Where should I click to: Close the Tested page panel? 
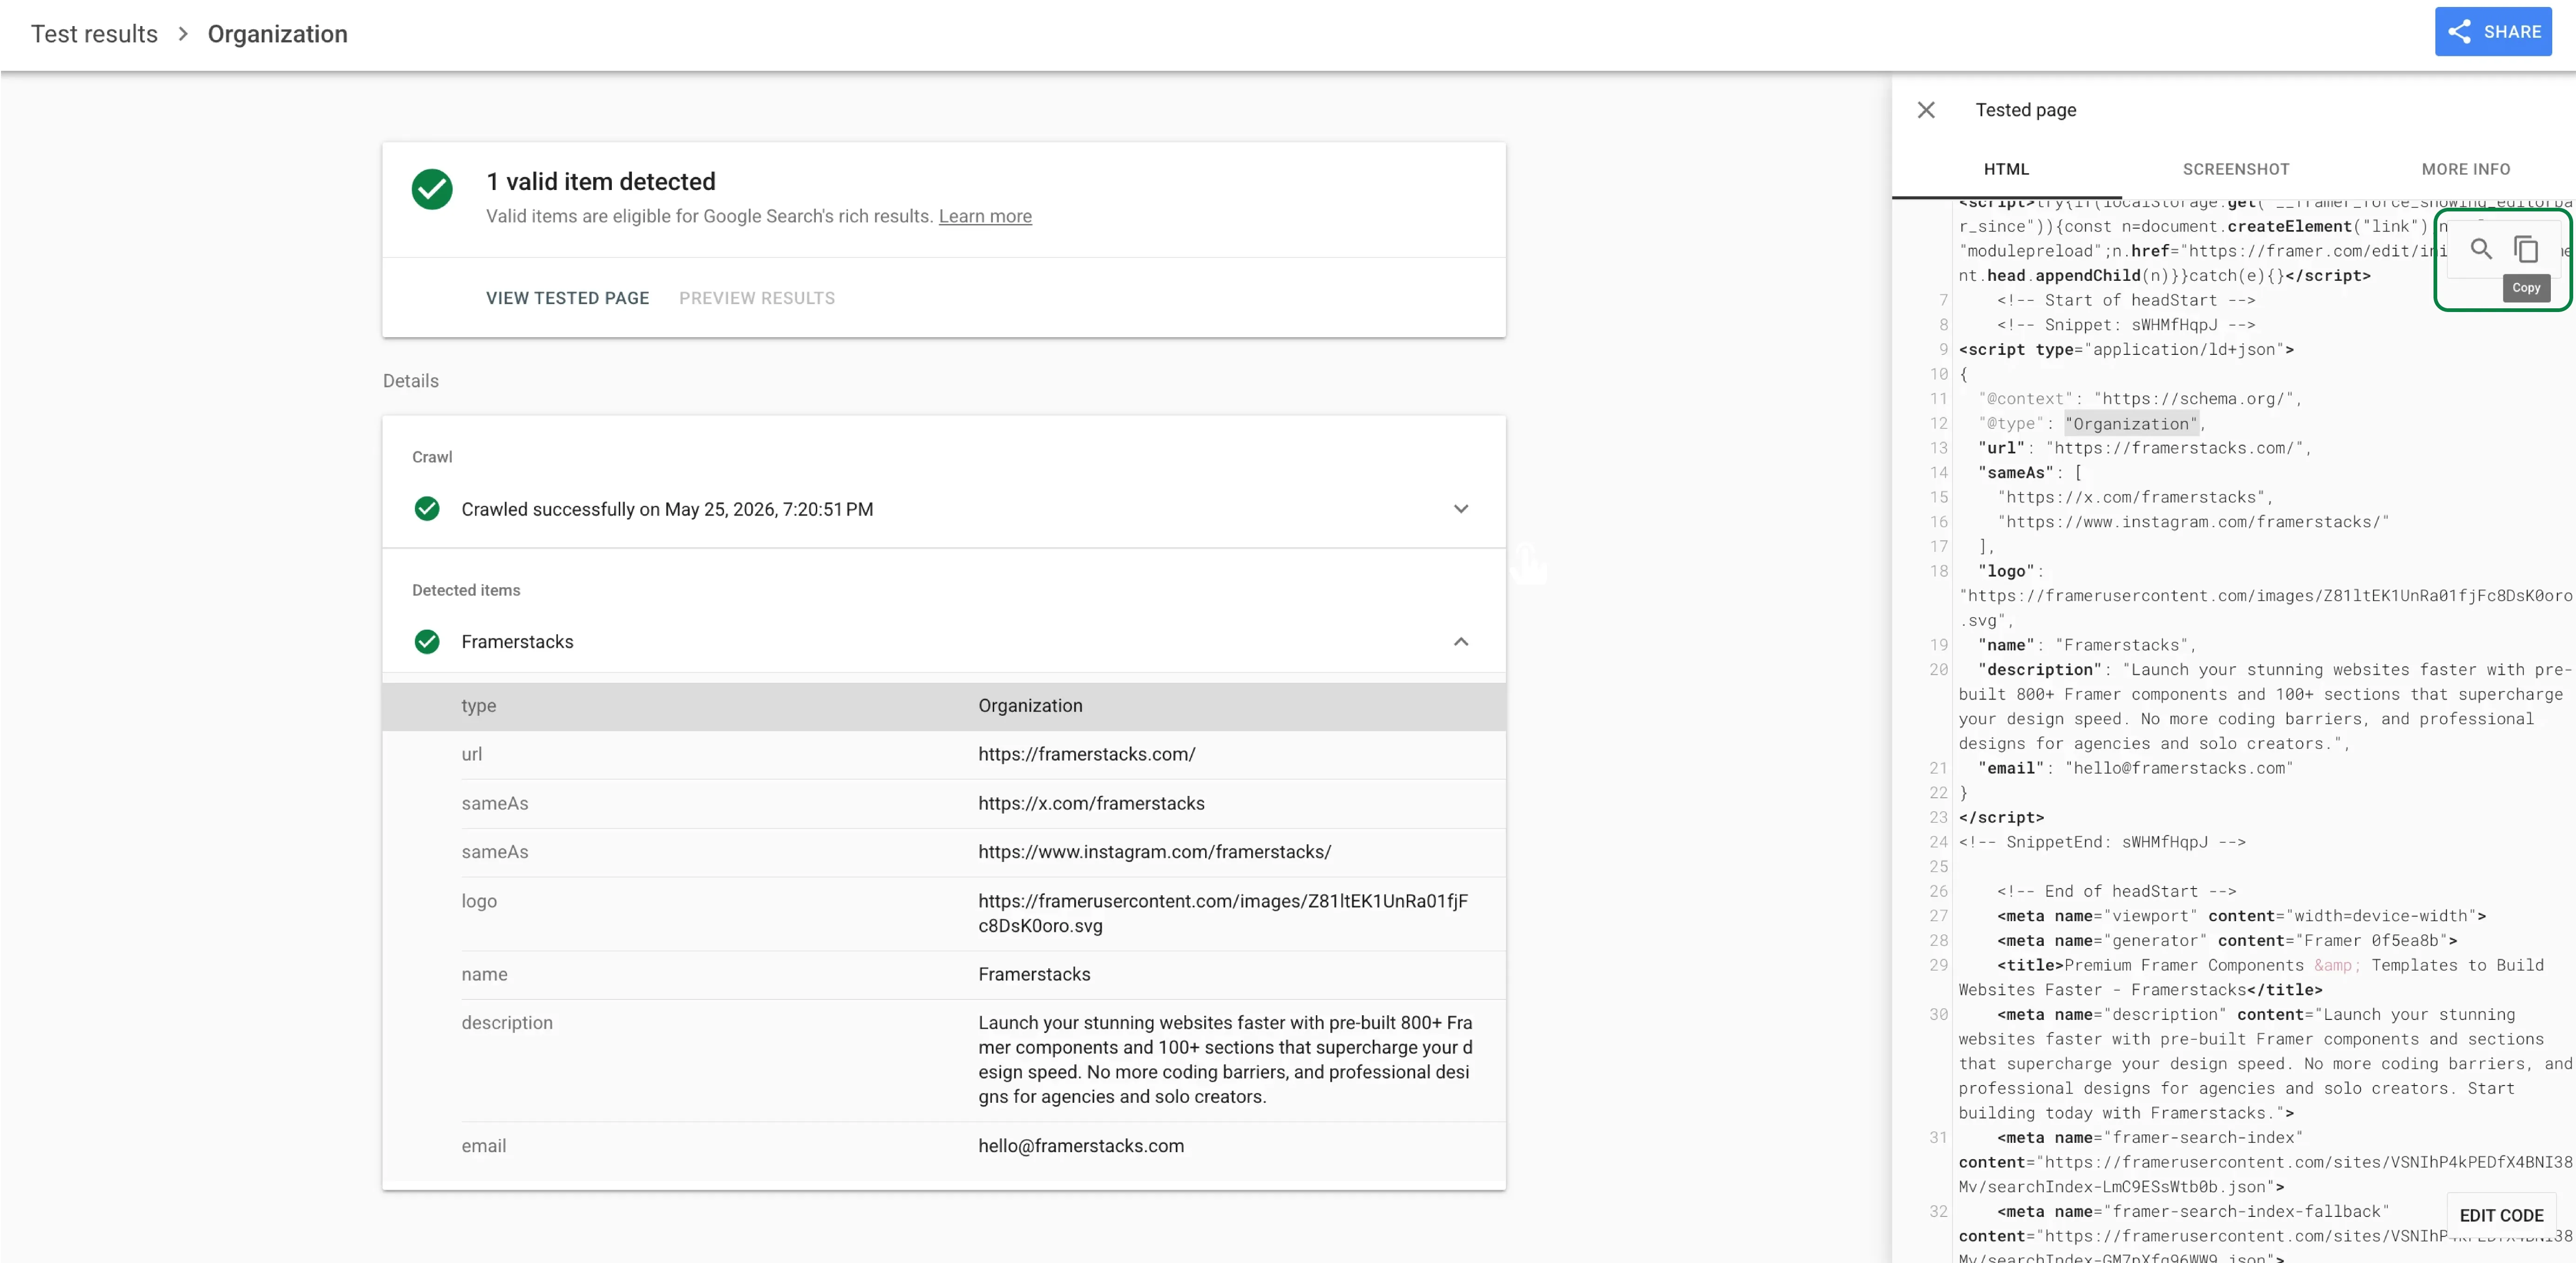1926,110
